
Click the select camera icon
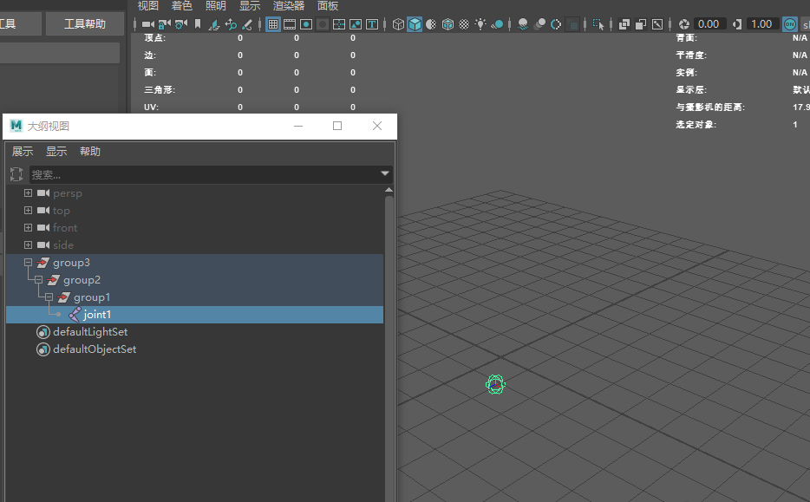point(148,24)
